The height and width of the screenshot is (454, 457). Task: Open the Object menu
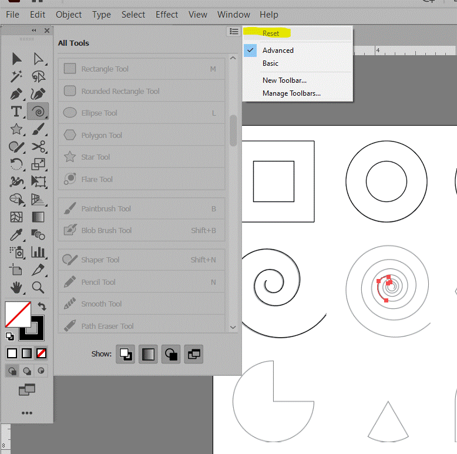coord(69,15)
